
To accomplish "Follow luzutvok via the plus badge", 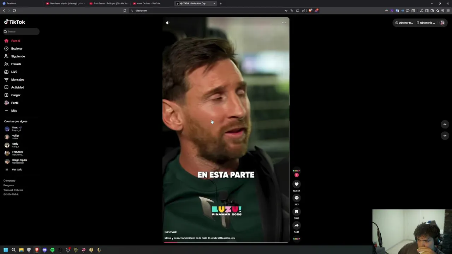I will coord(297,175).
